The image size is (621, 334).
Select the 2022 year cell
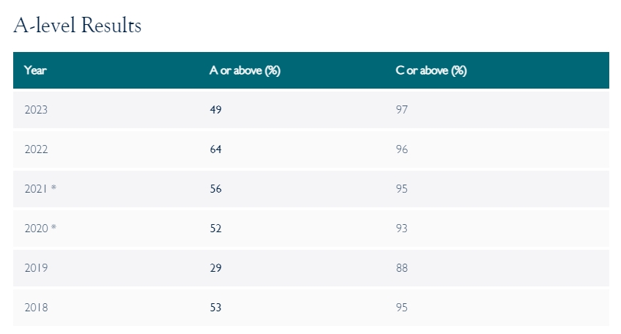tap(36, 149)
